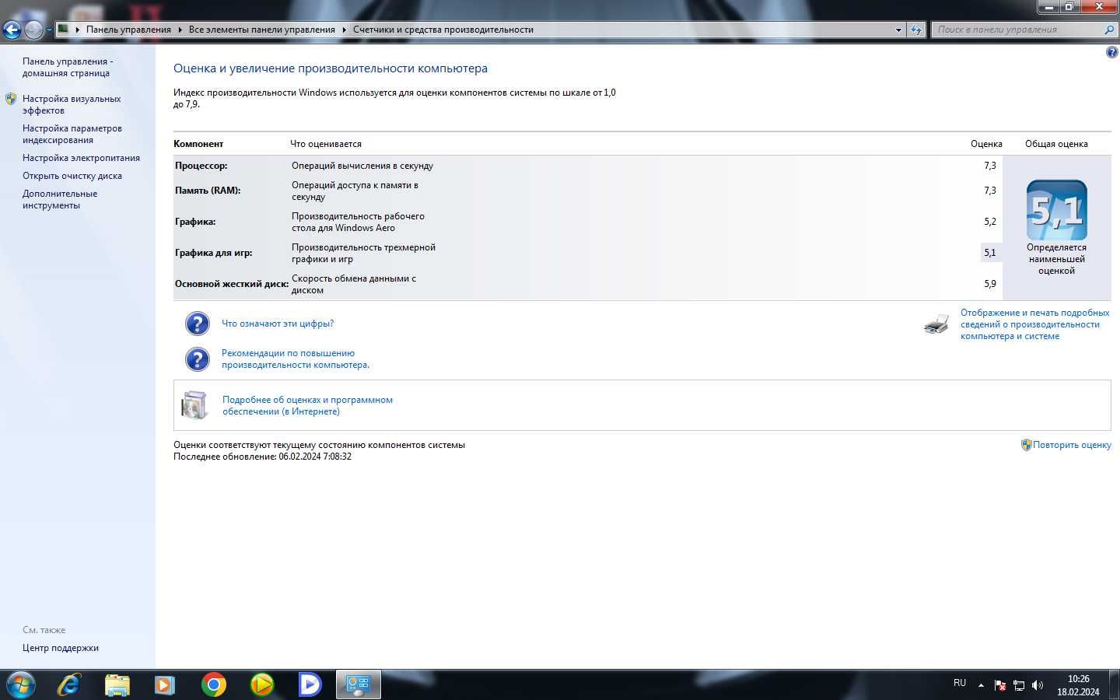Select 'Панель управления' breadcrumb in address bar
The width and height of the screenshot is (1120, 700).
[x=128, y=30]
